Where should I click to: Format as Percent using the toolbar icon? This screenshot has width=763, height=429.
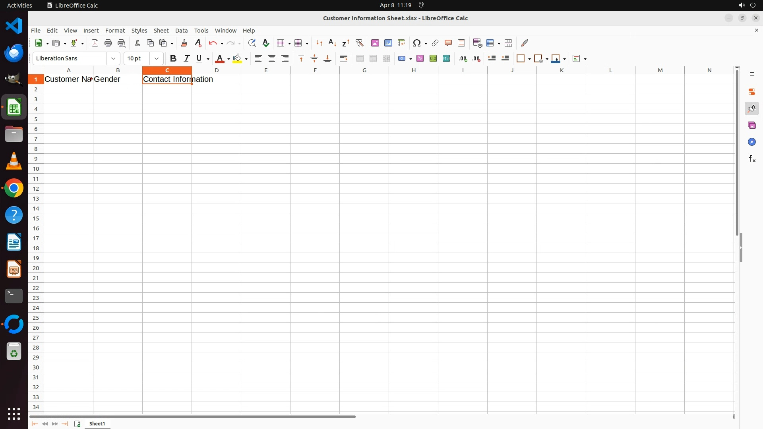point(420,59)
